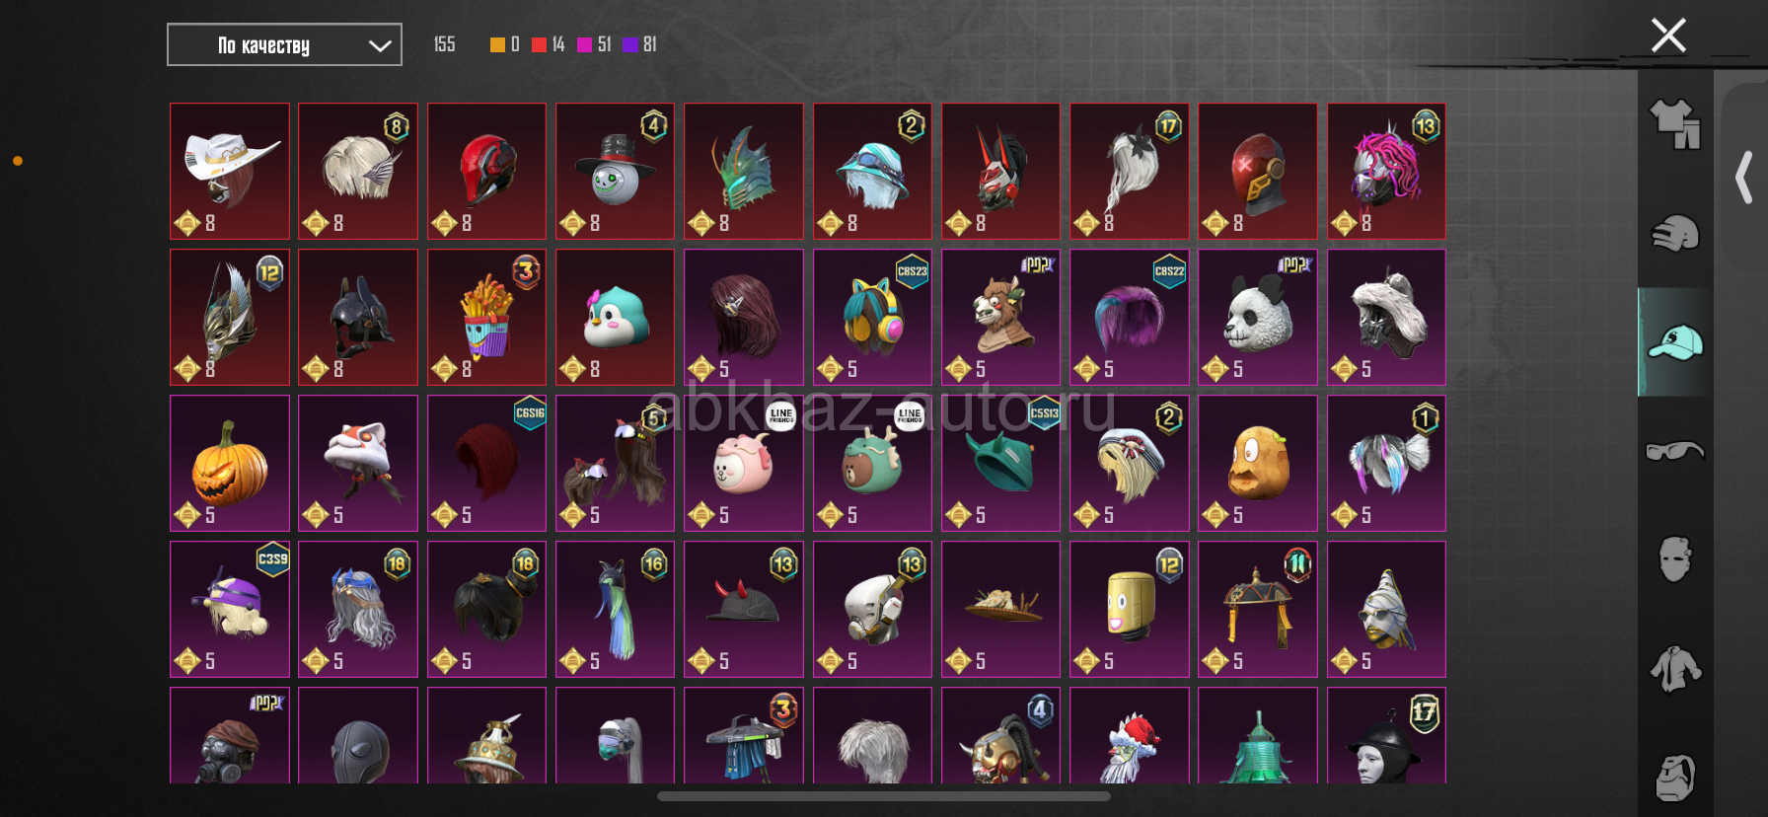Select the helmet category icon
The height and width of the screenshot is (817, 1768).
click(1675, 234)
